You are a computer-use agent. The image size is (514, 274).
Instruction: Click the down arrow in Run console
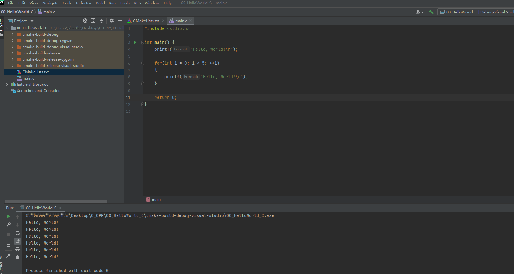[x=18, y=225]
